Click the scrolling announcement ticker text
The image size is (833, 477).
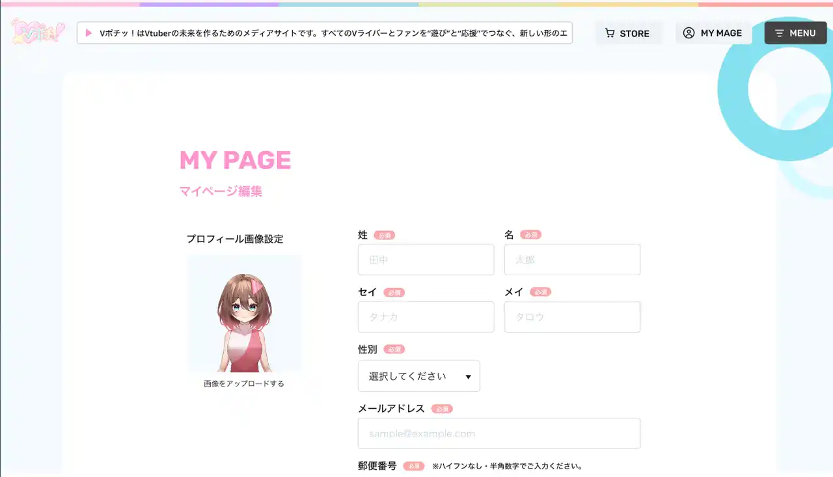(334, 33)
